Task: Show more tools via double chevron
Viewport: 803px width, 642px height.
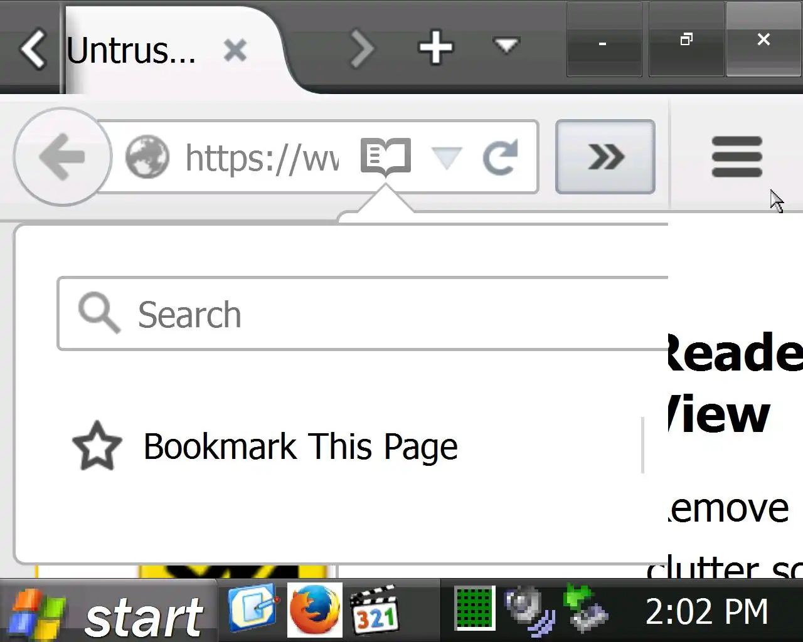Action: (605, 157)
